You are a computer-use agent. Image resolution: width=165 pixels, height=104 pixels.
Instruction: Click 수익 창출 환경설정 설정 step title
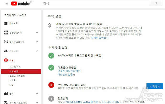[71, 85]
